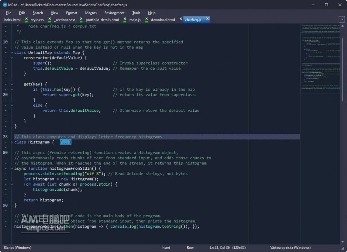This screenshot has height=252, width=347.
Task: Select the charfreq.js tab
Action: pos(193,20)
